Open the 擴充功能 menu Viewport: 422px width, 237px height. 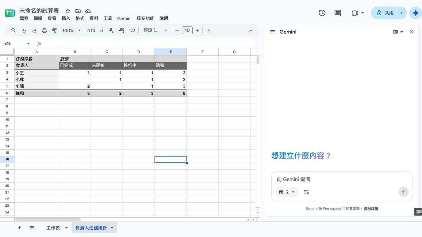[x=145, y=18]
